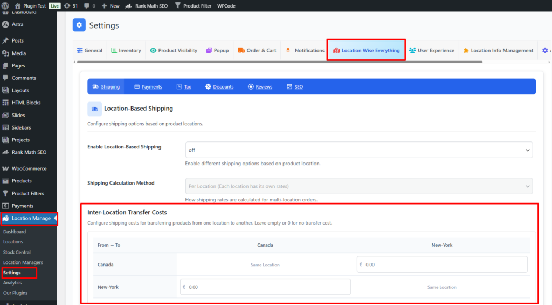This screenshot has width=552, height=305.
Task: Open the Enable Location-Based Shipping dropdown
Action: pos(358,150)
